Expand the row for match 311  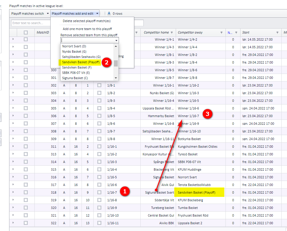click(x=13, y=146)
